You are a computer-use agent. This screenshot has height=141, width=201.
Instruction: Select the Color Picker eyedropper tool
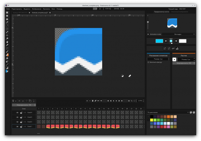coord(7,45)
